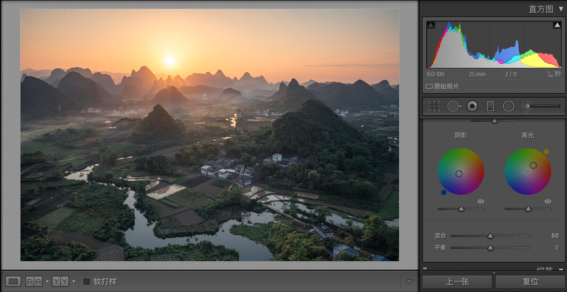This screenshot has width=567, height=292.
Task: Collapse the 直方图 panel with its triangle
Action: 560,9
